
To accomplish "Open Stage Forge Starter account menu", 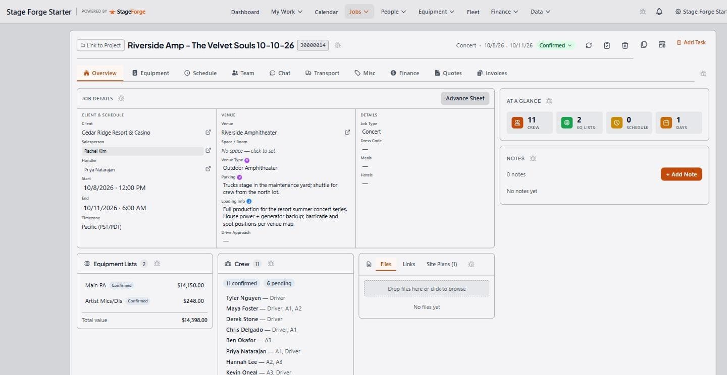I will (701, 12).
